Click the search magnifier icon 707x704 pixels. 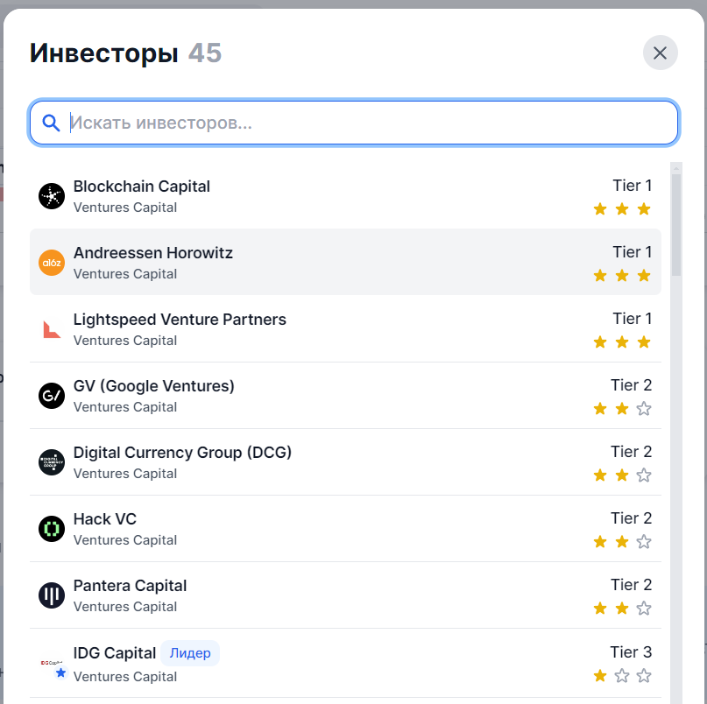tap(52, 123)
